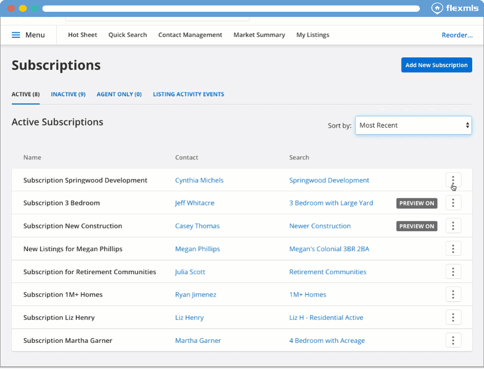Open contact Cynthia Michels
The image size is (484, 369).
point(199,180)
